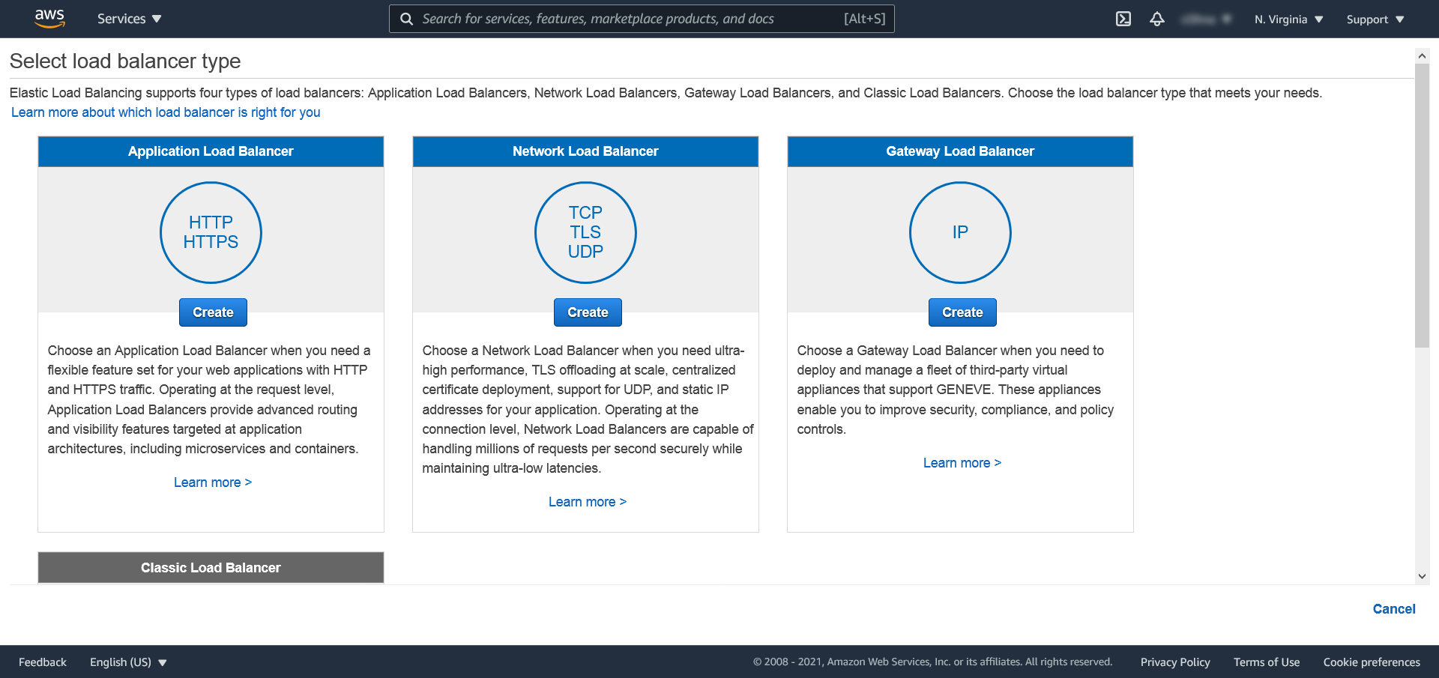Open Cookie preferences in footer
The width and height of the screenshot is (1439, 678).
coord(1372,662)
